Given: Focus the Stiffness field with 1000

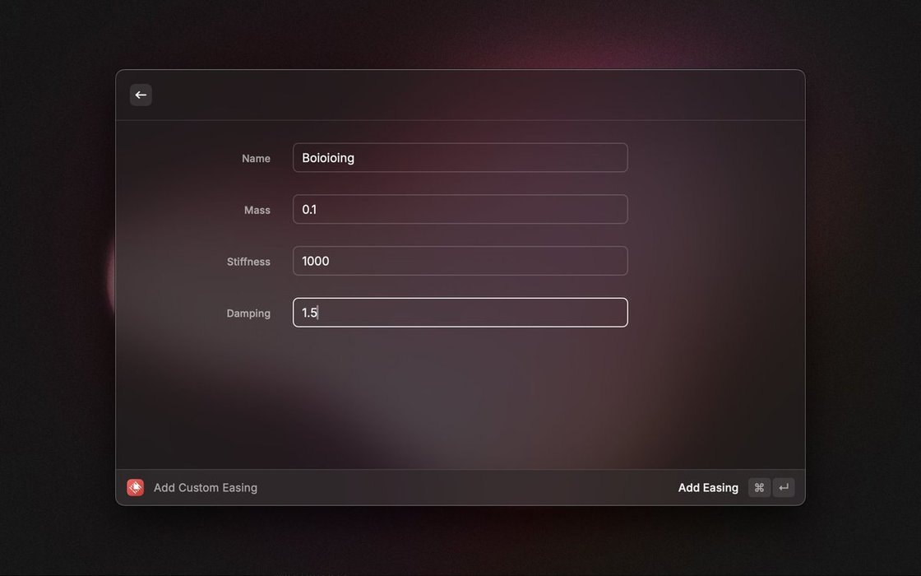Looking at the screenshot, I should pos(460,261).
